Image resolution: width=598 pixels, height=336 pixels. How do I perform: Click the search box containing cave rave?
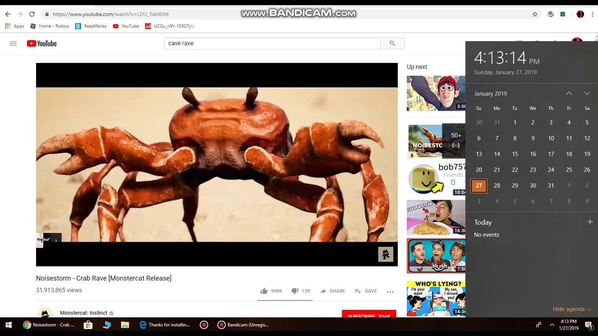tap(272, 43)
